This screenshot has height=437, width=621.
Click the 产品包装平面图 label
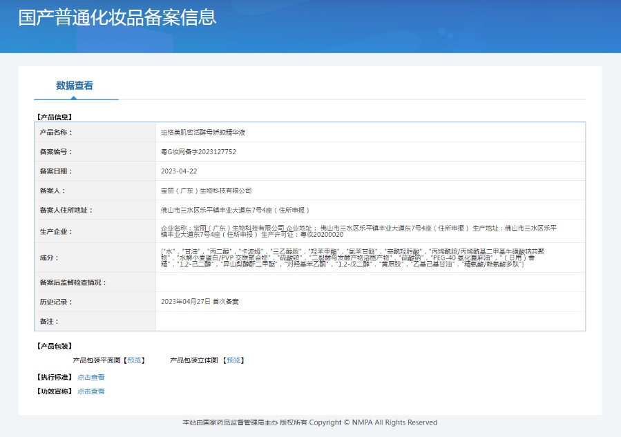click(97, 360)
